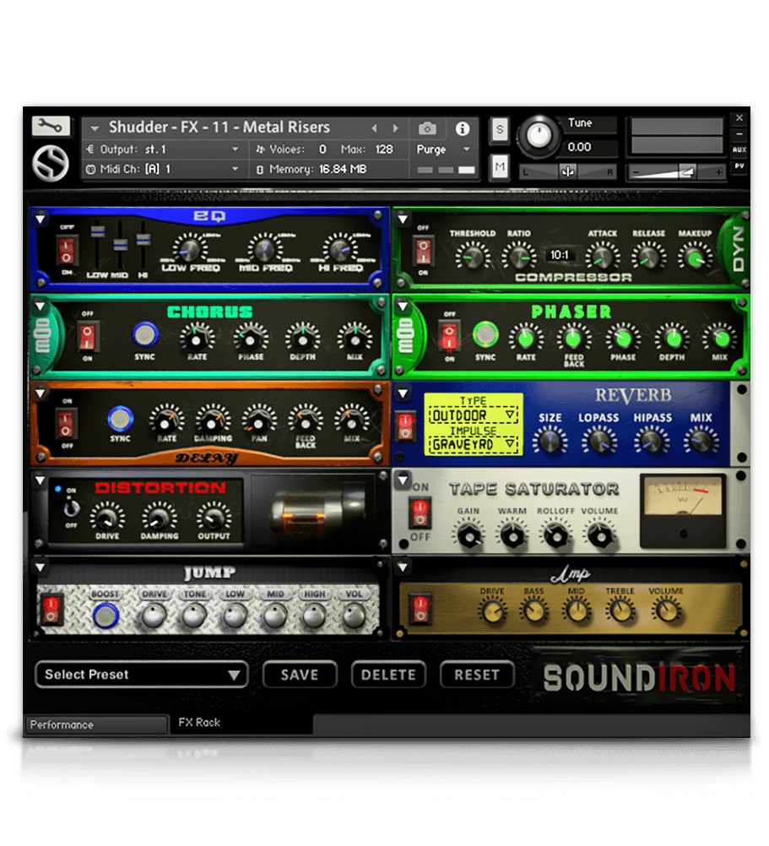Click the pan L-R slider
Image resolution: width=769 pixels, height=846 pixels.
[x=567, y=172]
